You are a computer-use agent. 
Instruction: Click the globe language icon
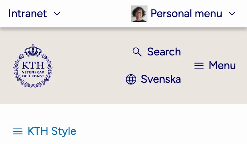point(131,79)
